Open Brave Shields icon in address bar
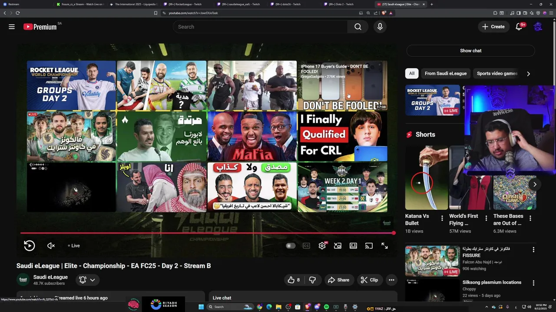The image size is (556, 312). pos(384,13)
